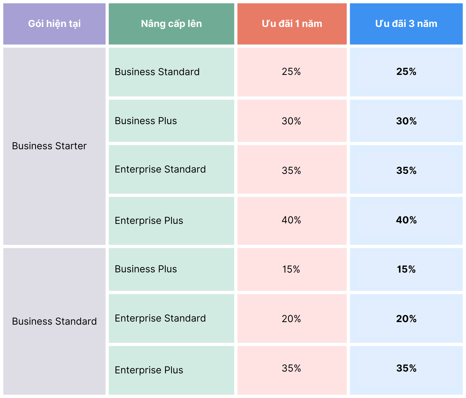Select the bold 40% under Ưu đãi 3 năm

[x=406, y=220]
